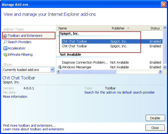Sort by the Status column header

(x=155, y=28)
